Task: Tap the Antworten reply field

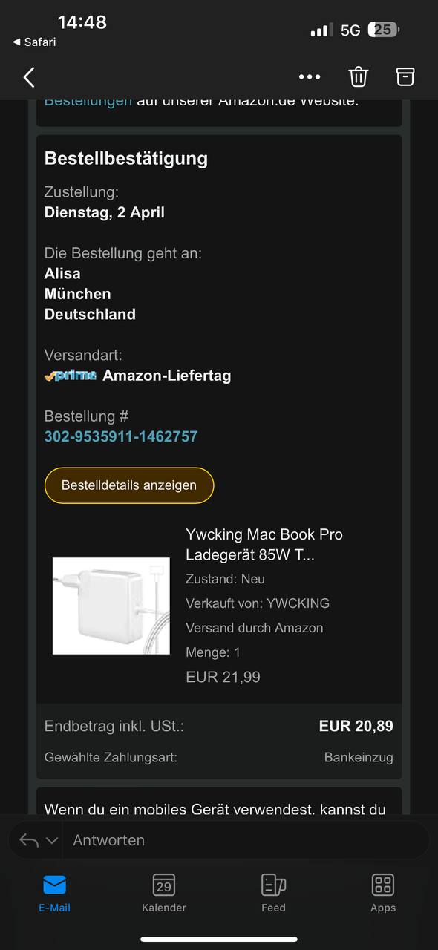Action: tap(245, 840)
